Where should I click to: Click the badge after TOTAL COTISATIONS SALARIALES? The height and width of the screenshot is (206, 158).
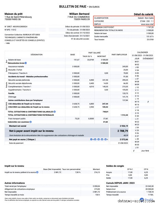coord(55,112)
